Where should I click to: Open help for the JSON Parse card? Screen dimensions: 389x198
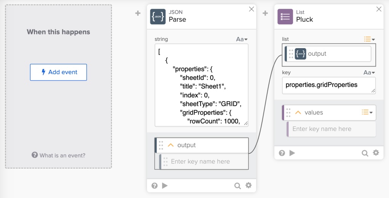[154, 185]
